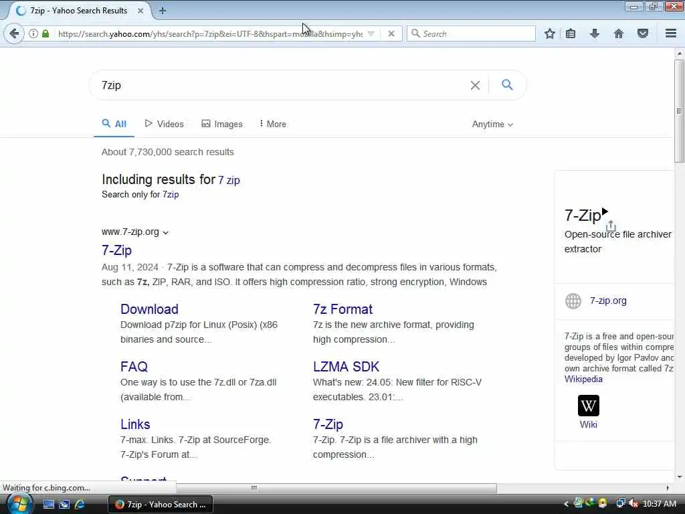Click the 10:37 AM taskbar clock
Image resolution: width=685 pixels, height=514 pixels.
tap(659, 504)
